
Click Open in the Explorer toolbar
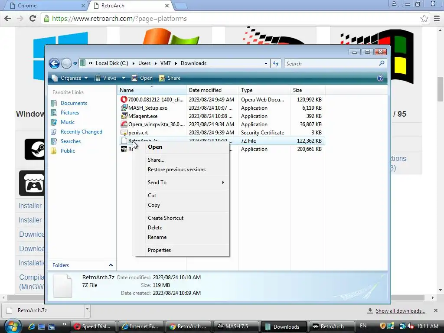(142, 78)
